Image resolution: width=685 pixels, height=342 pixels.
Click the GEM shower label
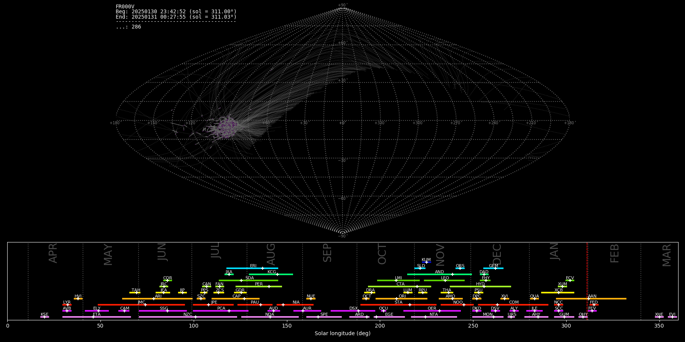coord(494,266)
